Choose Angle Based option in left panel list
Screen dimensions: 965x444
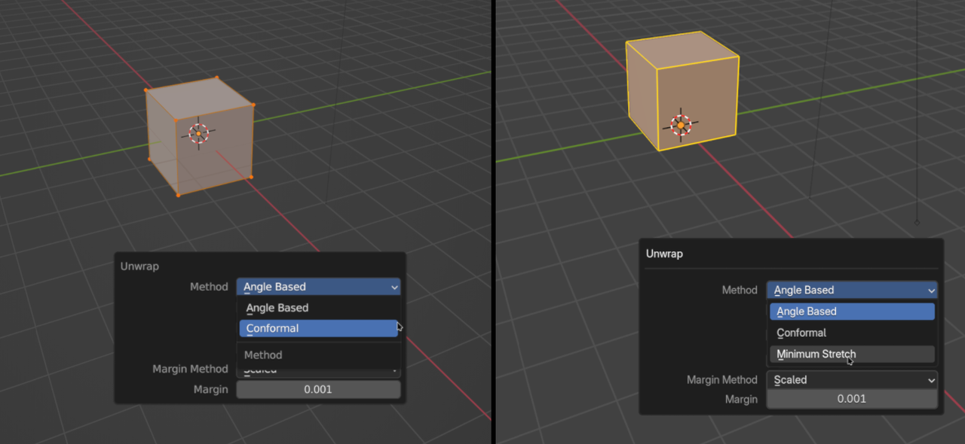coord(318,308)
